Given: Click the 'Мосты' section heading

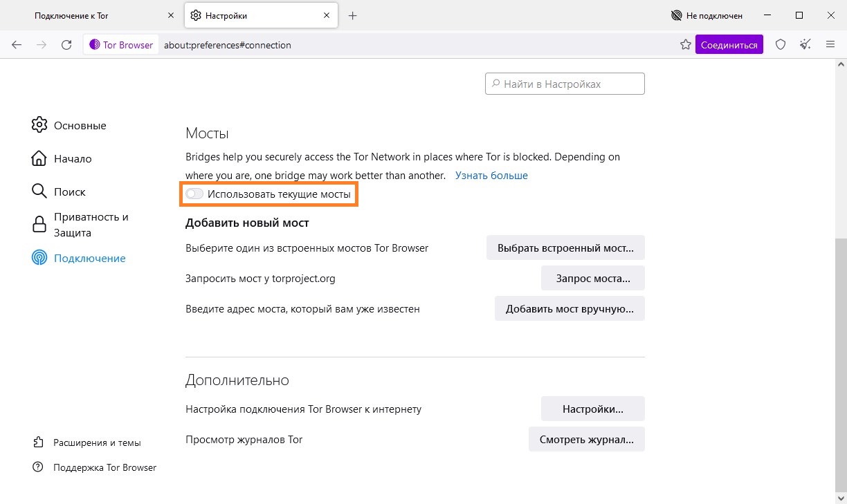Looking at the screenshot, I should 207,133.
